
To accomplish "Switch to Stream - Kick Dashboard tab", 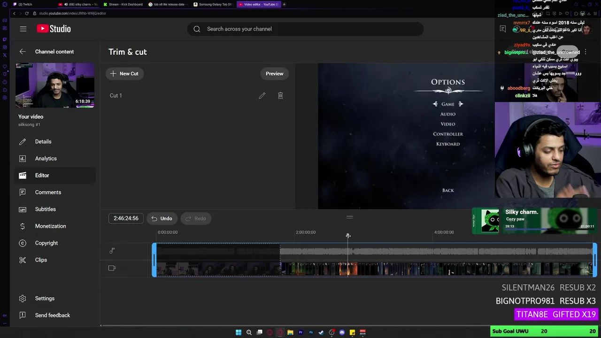I will click(x=123, y=4).
